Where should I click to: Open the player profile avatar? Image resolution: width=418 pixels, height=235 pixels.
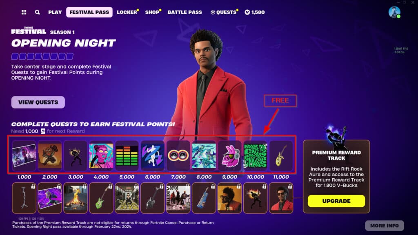(x=394, y=12)
